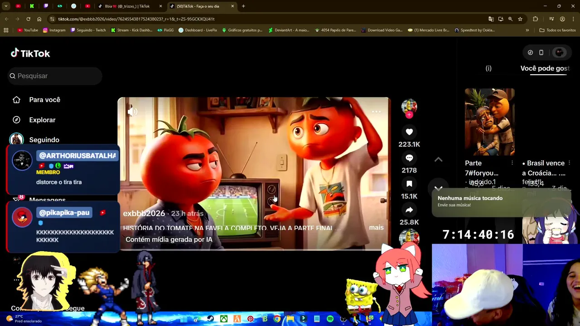Focus the Pesquisar search field
Image resolution: width=580 pixels, height=326 pixels.
[55, 76]
